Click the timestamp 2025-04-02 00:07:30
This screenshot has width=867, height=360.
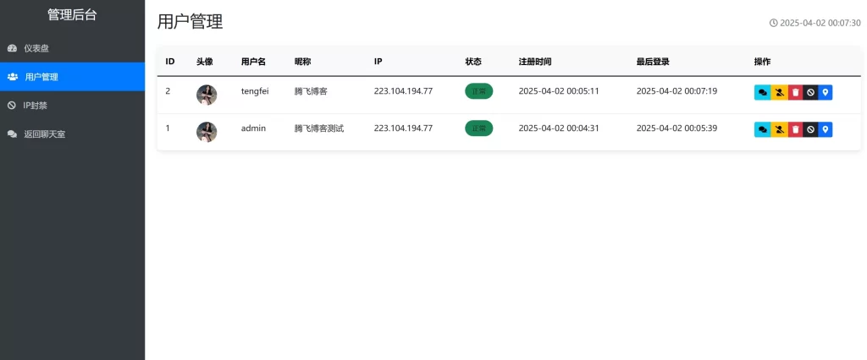tap(820, 23)
